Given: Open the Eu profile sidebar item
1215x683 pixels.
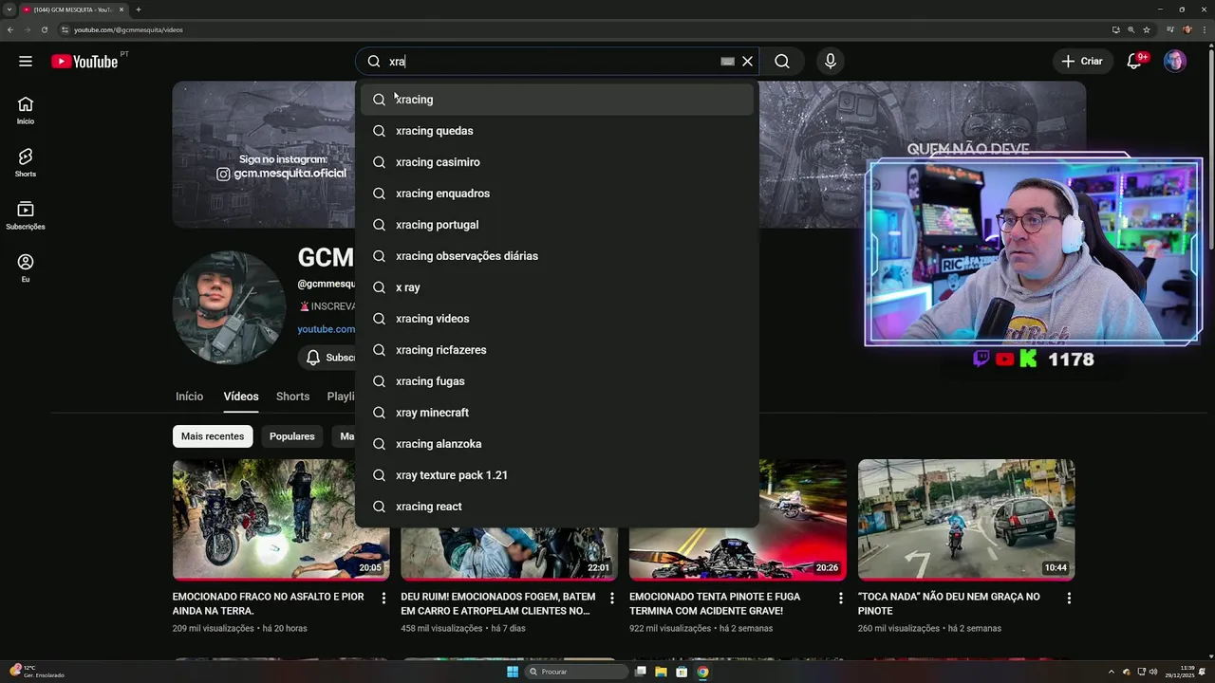Looking at the screenshot, I should pyautogui.click(x=26, y=268).
